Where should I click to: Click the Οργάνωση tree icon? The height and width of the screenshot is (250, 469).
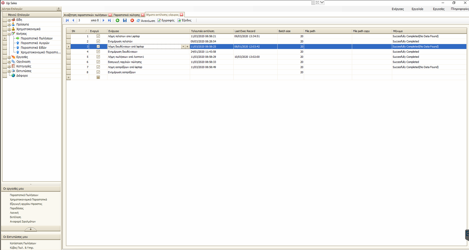click(x=13, y=62)
